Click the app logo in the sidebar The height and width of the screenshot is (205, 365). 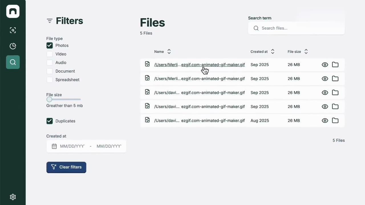coord(13,11)
